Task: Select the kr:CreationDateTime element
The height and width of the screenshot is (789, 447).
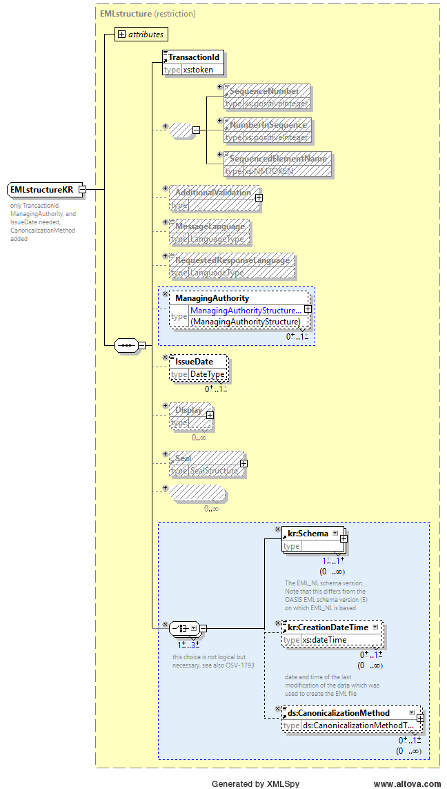Action: [332, 634]
